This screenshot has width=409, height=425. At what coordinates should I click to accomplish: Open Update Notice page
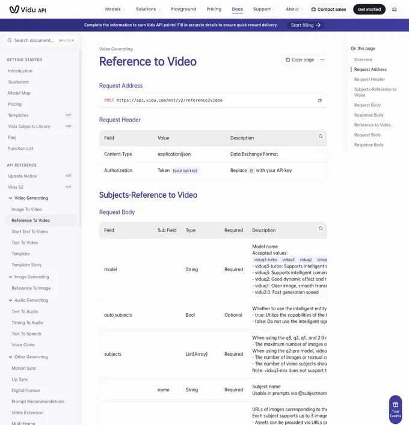pyautogui.click(x=22, y=176)
